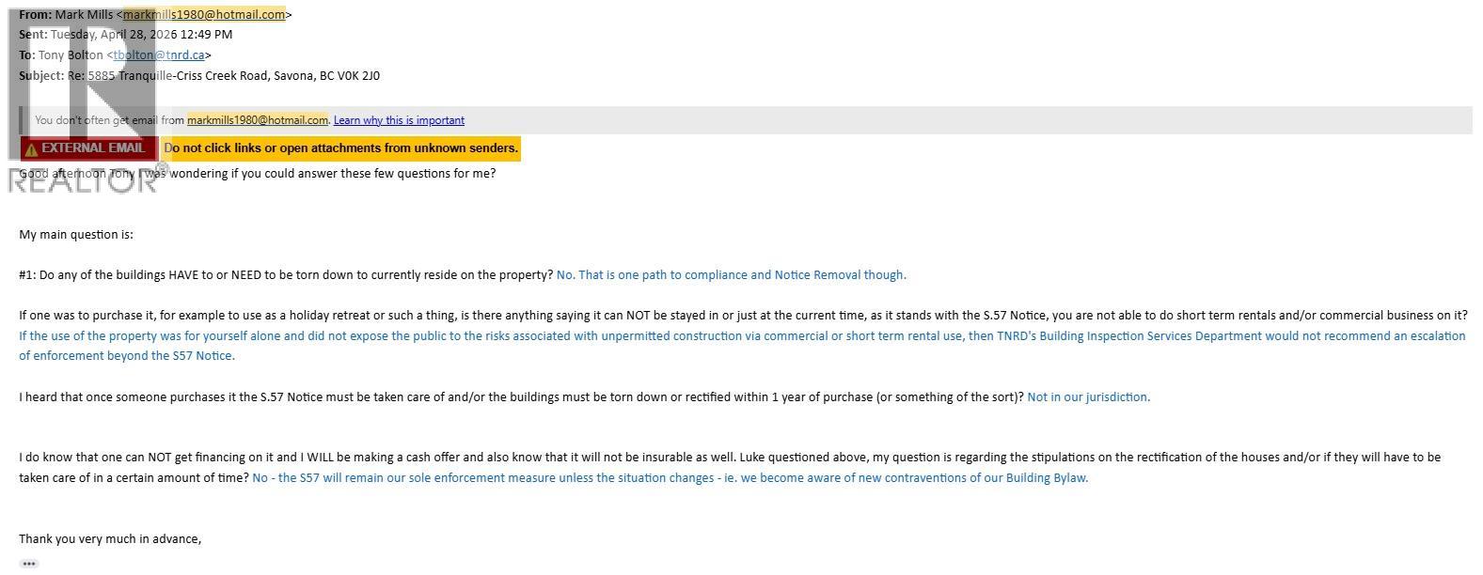This screenshot has width=1483, height=575.
Task: Open the tbolton@tnrd.ca address link
Action: (x=159, y=55)
